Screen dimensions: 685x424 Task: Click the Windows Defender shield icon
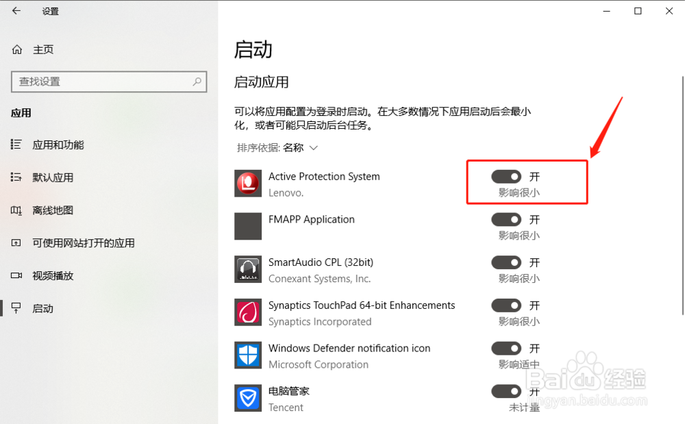[x=247, y=356]
